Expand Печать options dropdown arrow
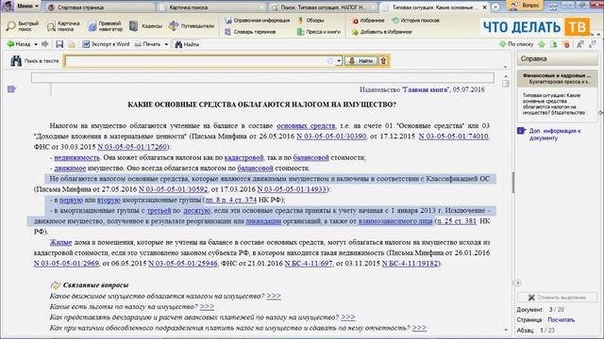The height and width of the screenshot is (339, 604). (166, 44)
